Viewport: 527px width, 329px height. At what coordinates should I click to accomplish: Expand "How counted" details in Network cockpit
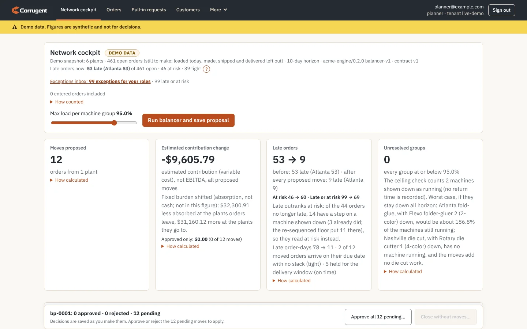coord(67,102)
